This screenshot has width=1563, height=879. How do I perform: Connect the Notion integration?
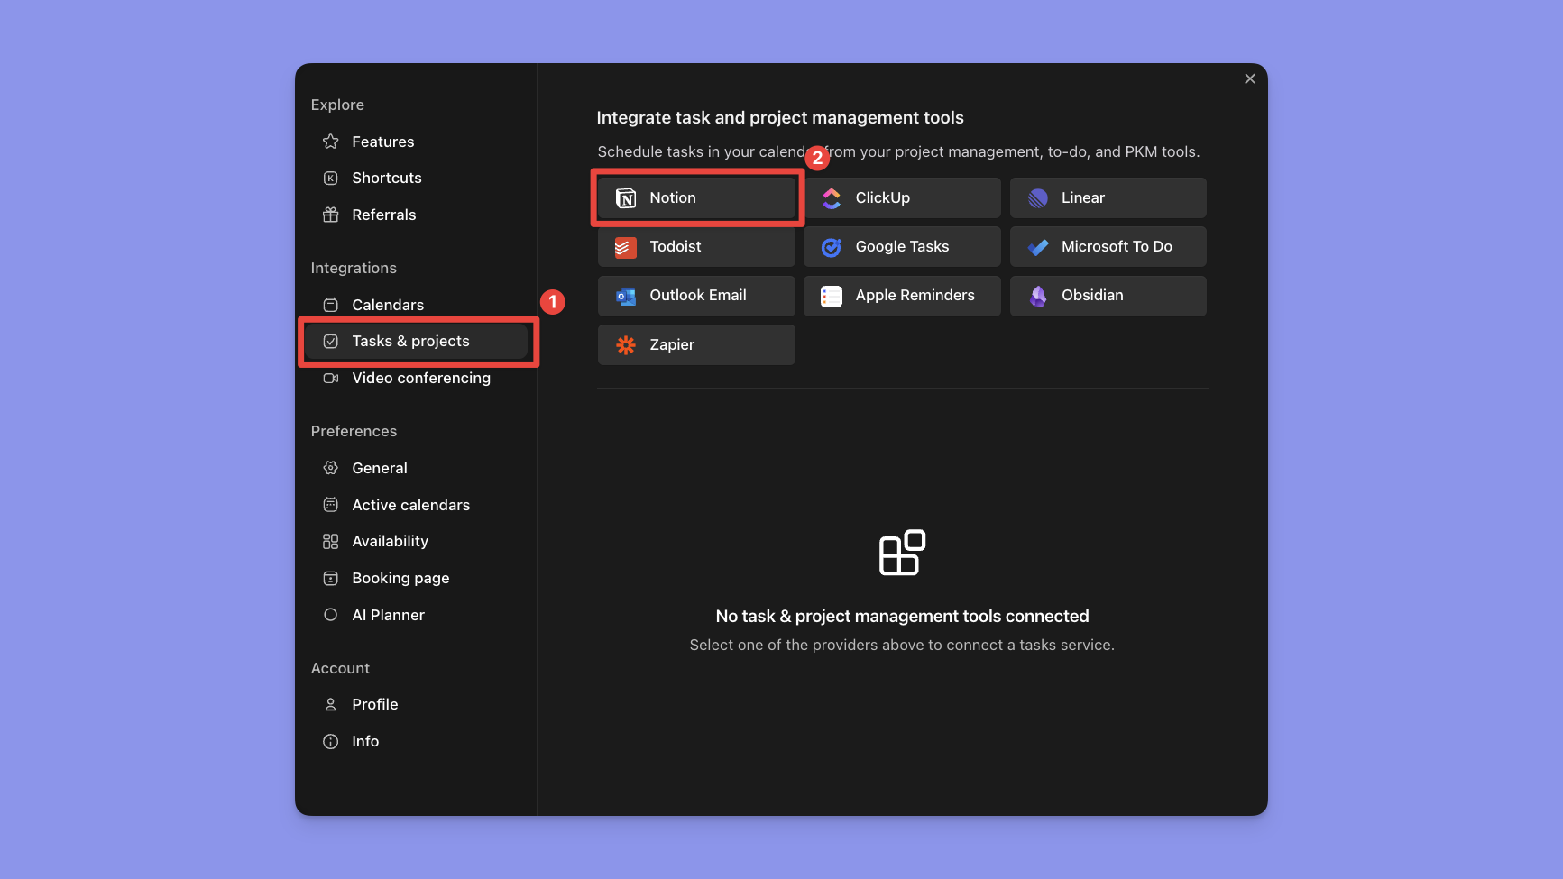[x=696, y=198]
